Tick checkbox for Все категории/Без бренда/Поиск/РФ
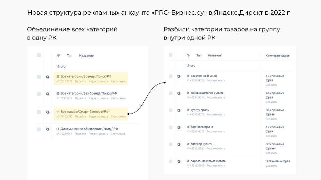Image resolution: width=321 pixels, height=180 pixels. (x=39, y=94)
